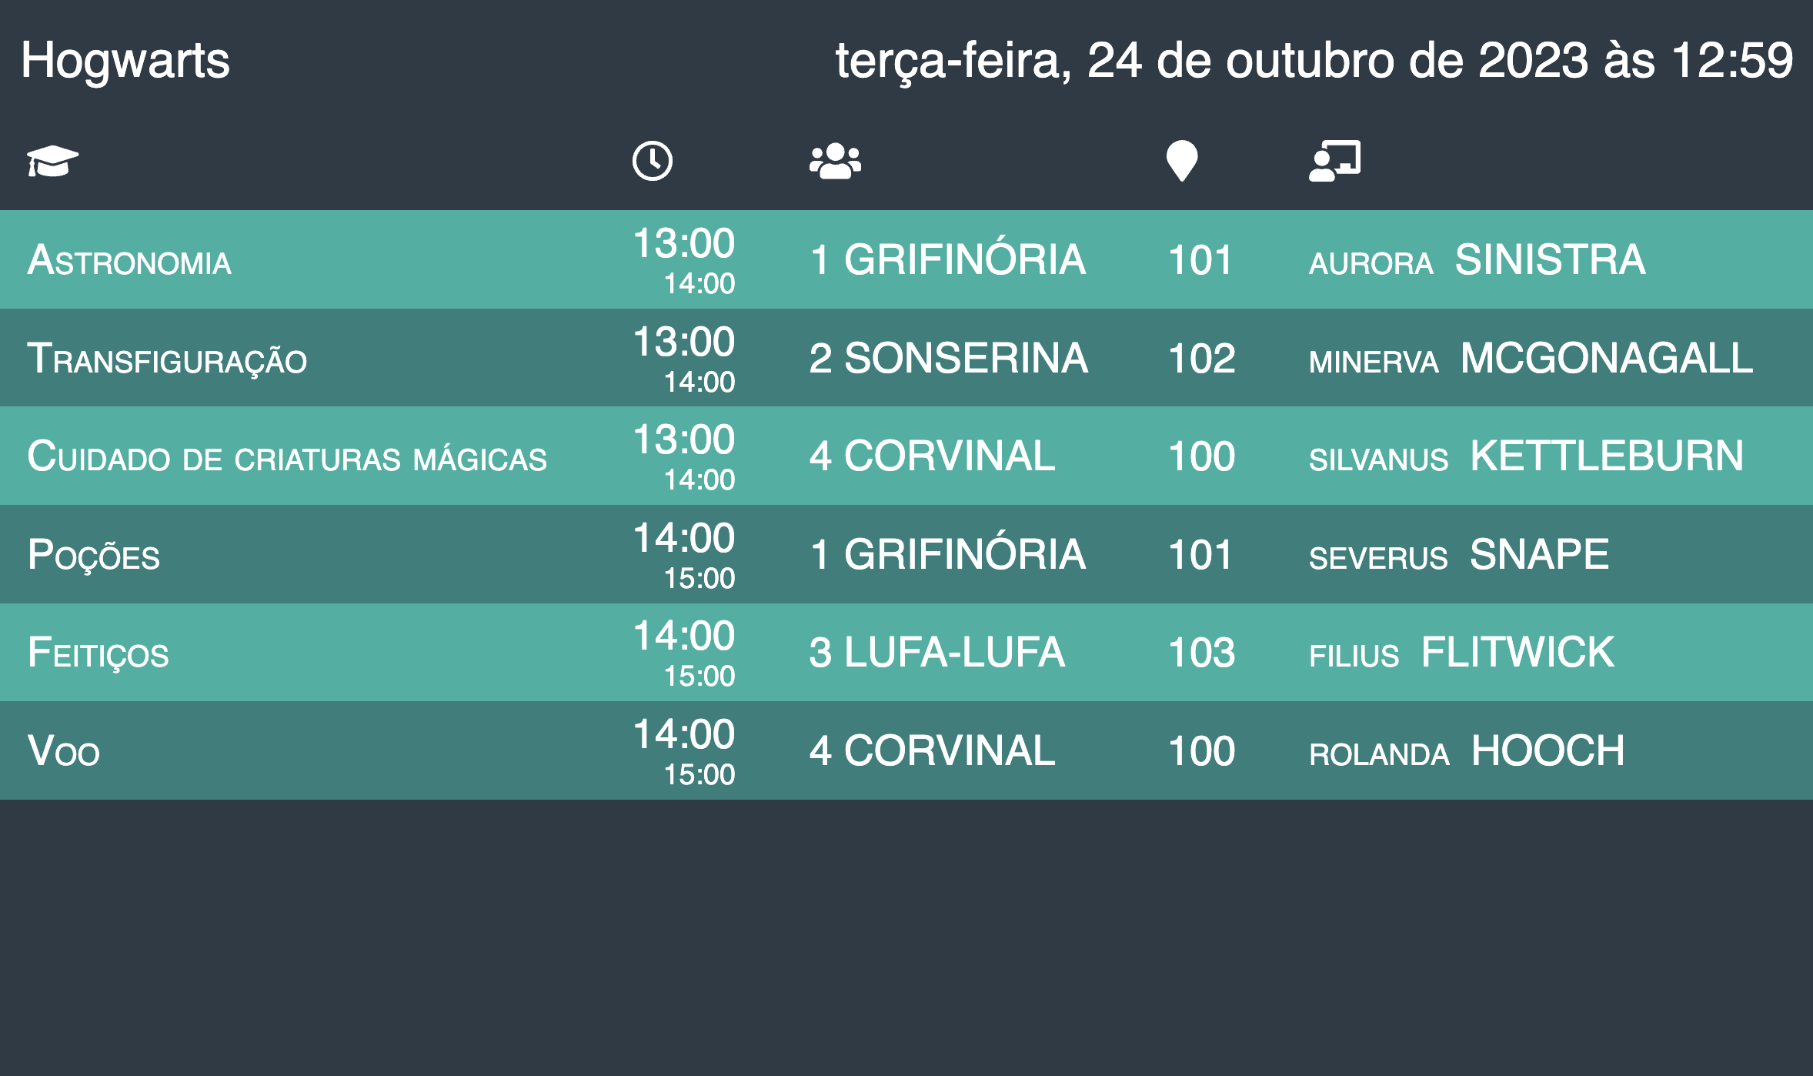Click the group of people class icon

click(835, 161)
